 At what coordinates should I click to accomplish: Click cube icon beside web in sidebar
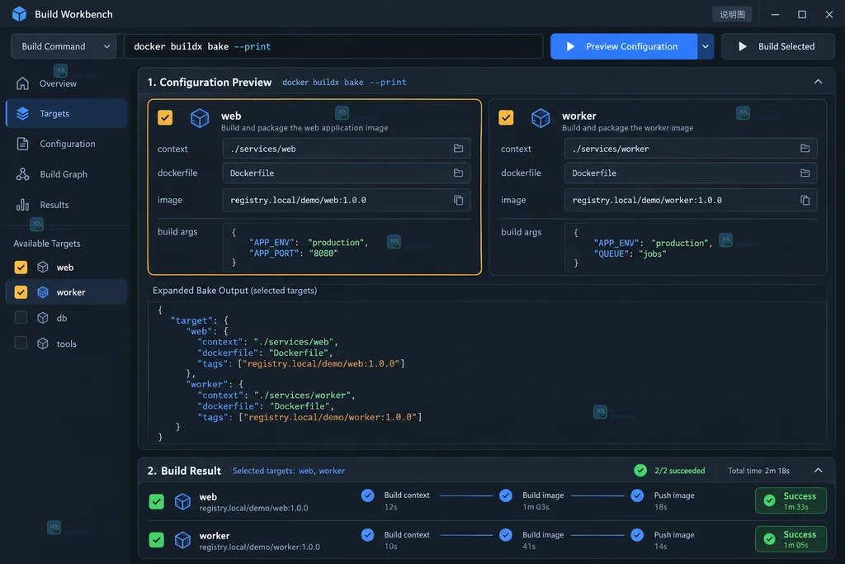pos(43,268)
